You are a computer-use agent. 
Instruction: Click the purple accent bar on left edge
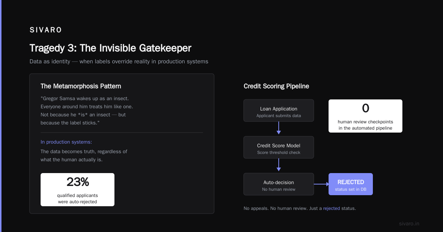coord(1,116)
